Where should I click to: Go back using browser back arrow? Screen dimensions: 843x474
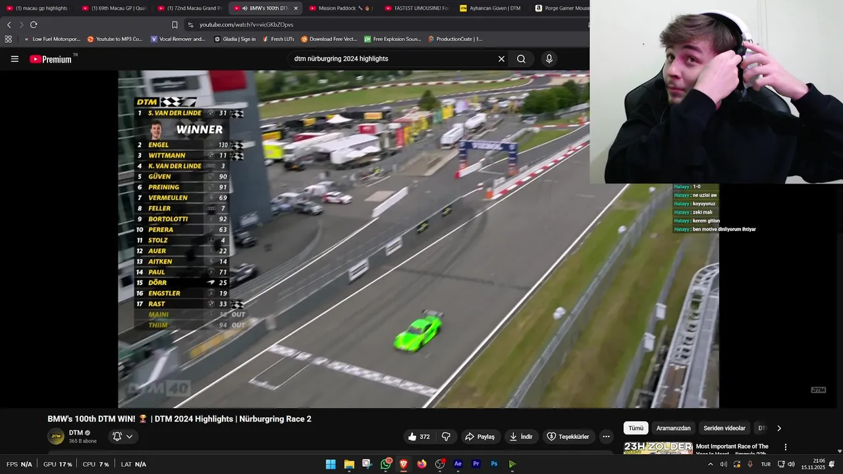click(x=9, y=24)
